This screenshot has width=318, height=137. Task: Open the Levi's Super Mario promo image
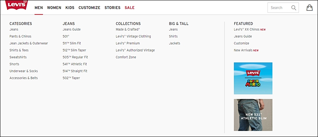(x=253, y=78)
